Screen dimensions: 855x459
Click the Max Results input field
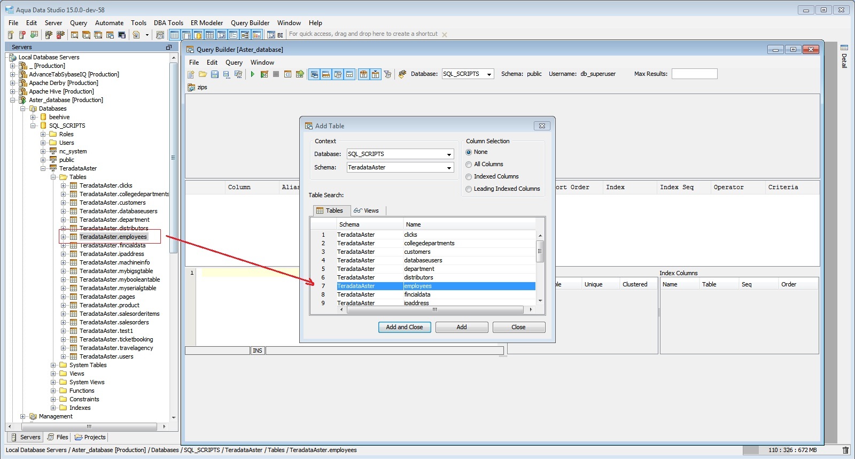694,74
